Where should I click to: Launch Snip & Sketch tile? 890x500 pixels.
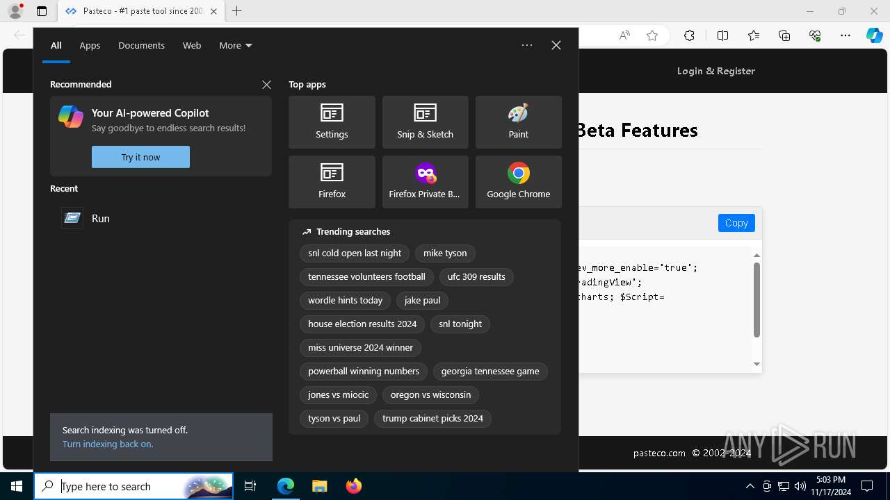click(425, 122)
